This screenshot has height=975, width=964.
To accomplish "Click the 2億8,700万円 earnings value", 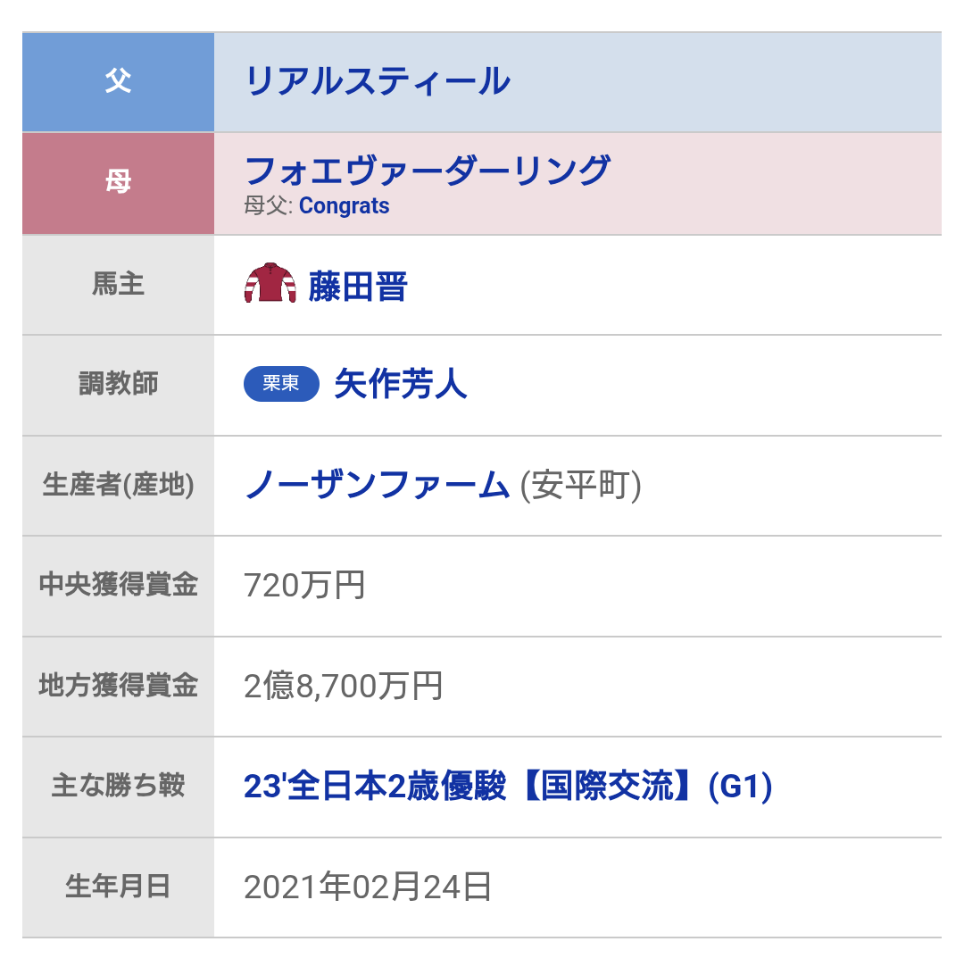I will click(x=343, y=687).
